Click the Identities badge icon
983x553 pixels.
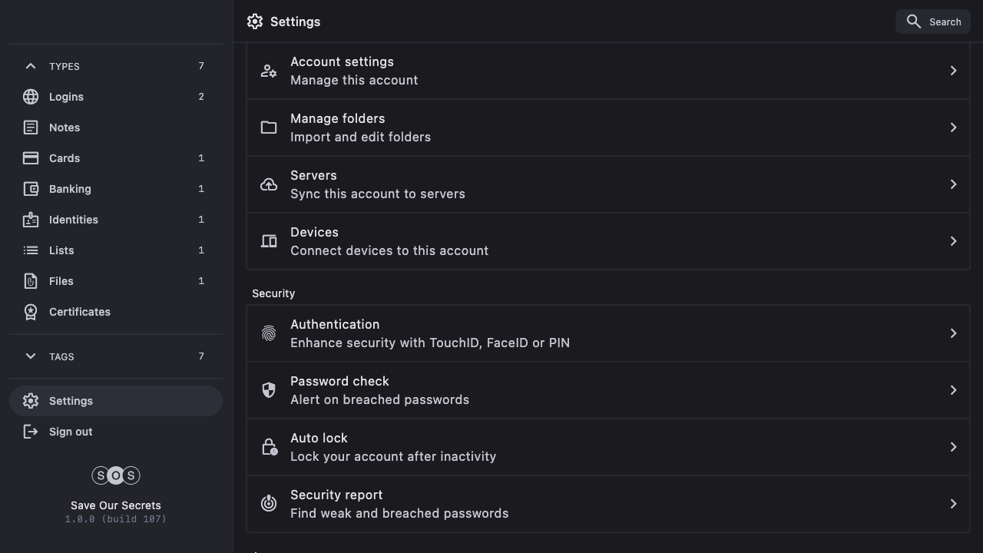31,220
